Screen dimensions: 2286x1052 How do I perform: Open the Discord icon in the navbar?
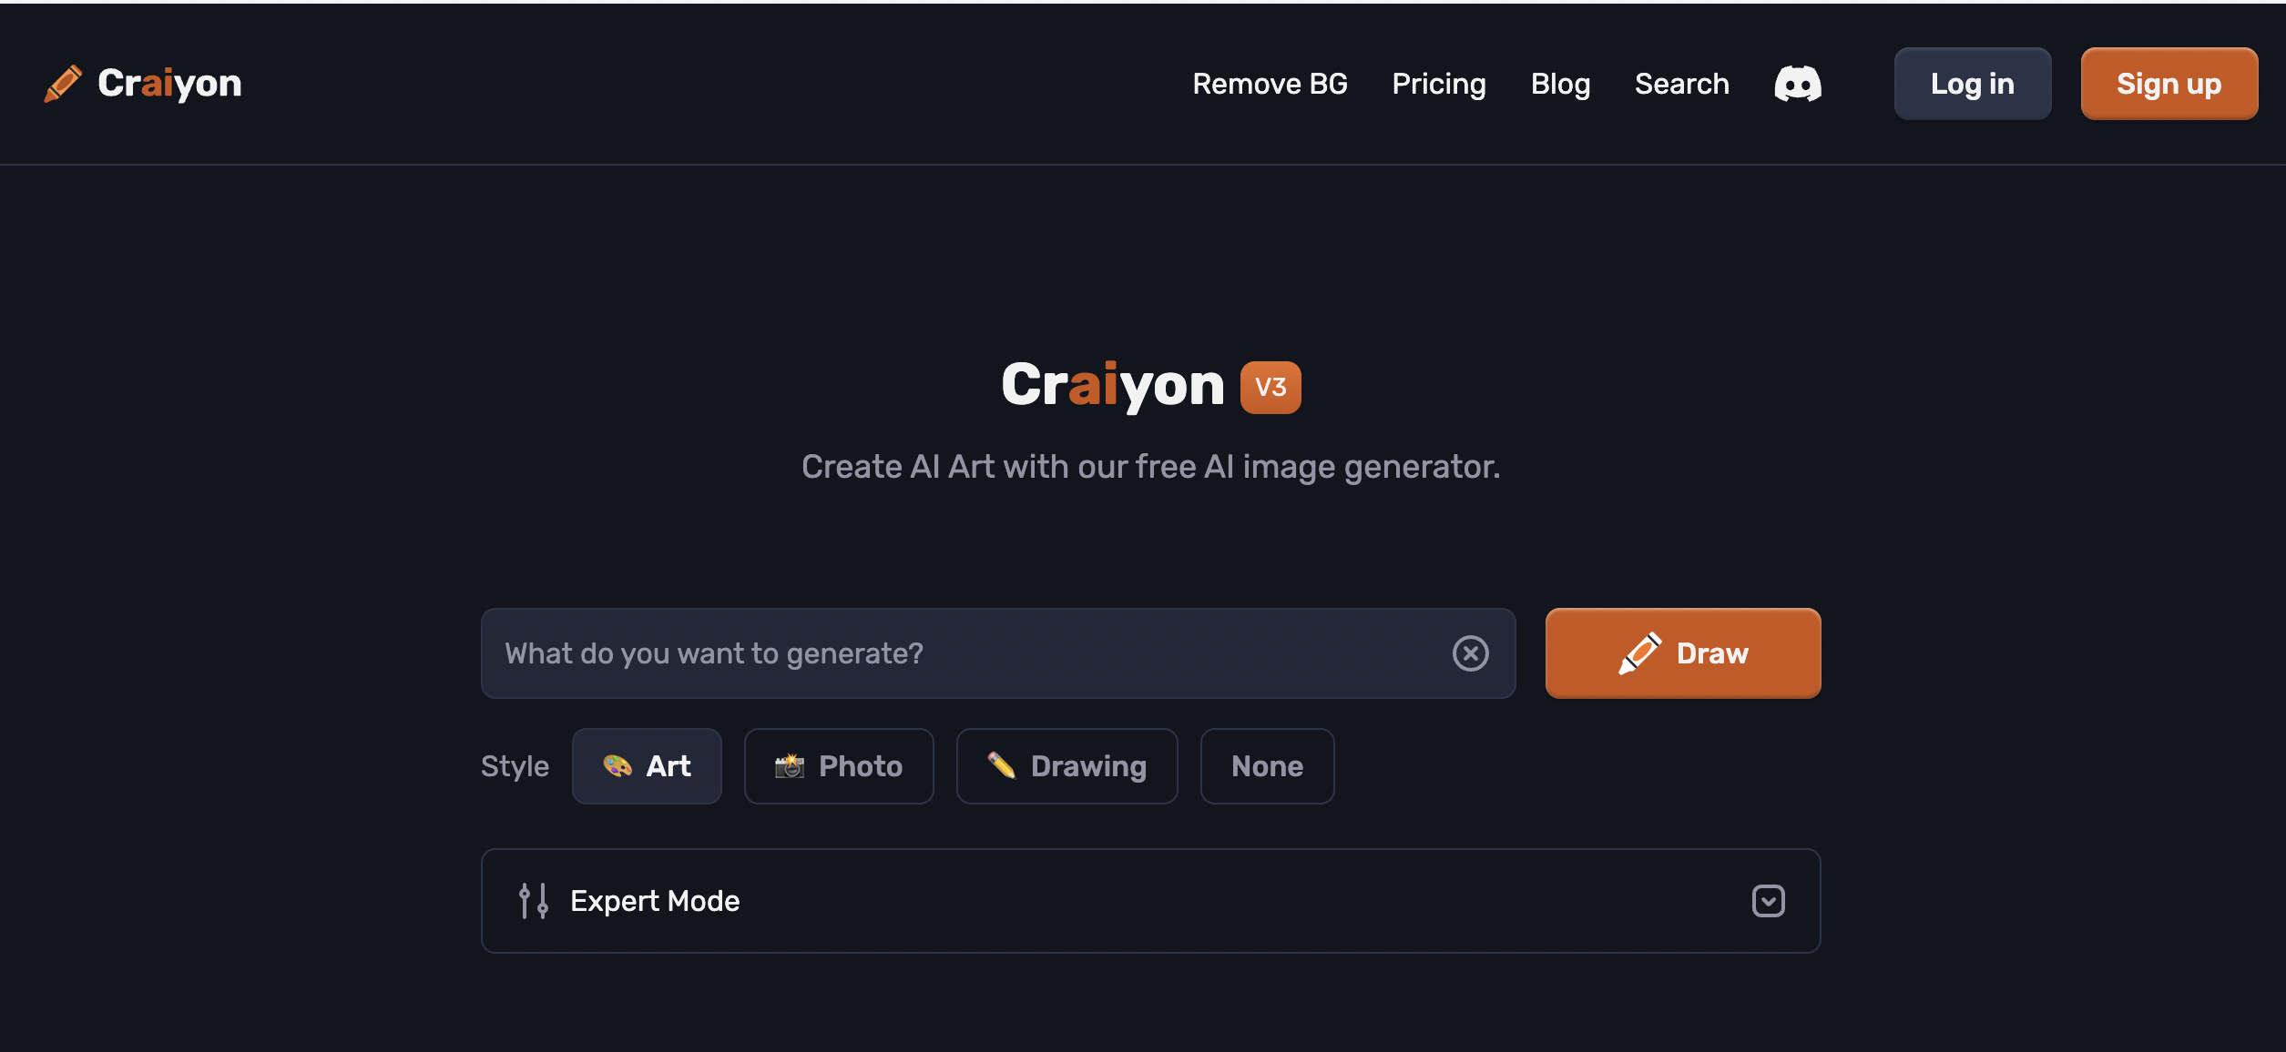[1798, 83]
